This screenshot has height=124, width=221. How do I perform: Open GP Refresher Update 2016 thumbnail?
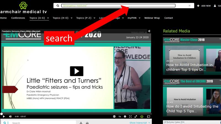192,122
